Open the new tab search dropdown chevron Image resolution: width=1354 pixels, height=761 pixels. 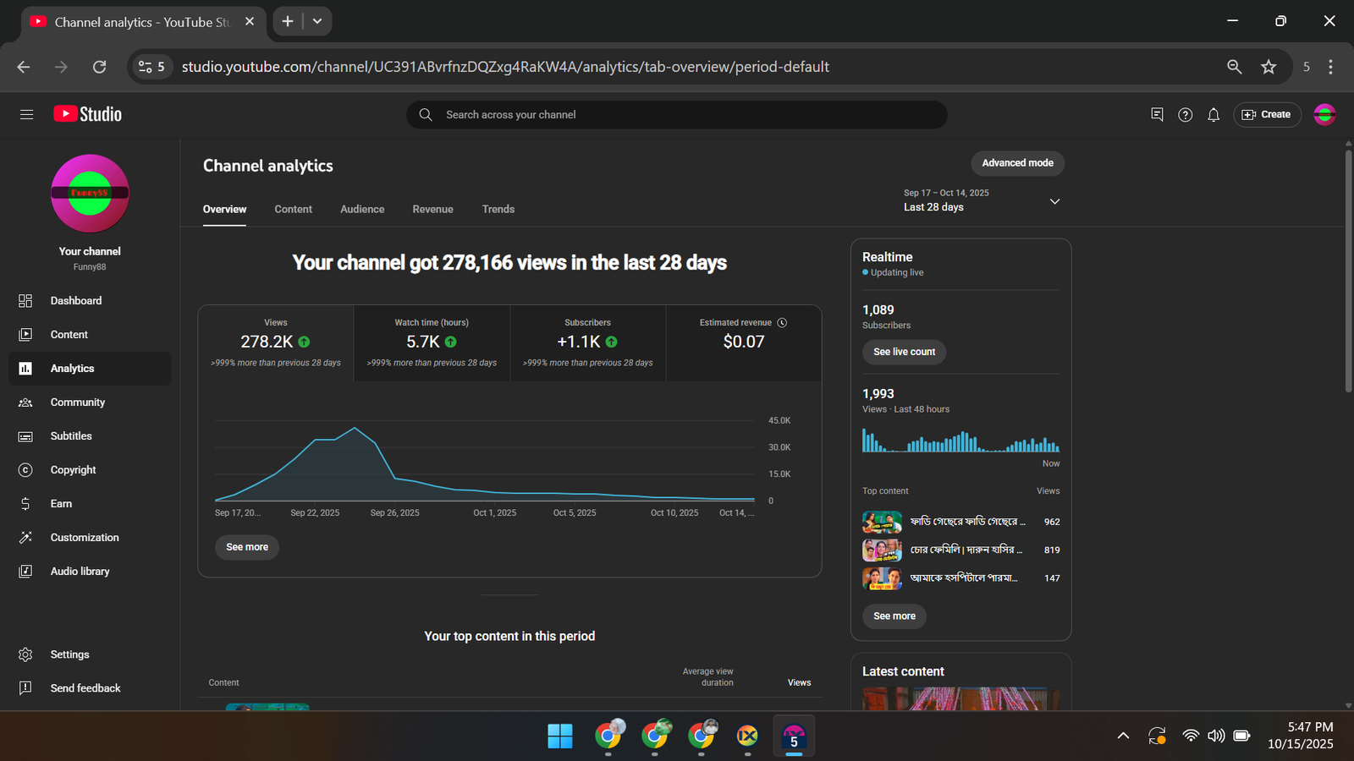click(x=317, y=21)
